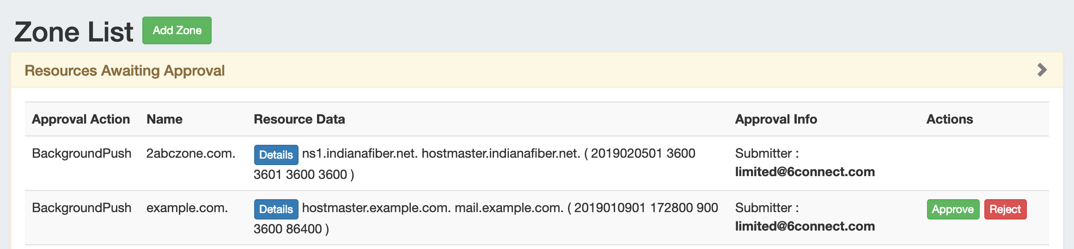Select the Actions column header
Image resolution: width=1074 pixels, height=249 pixels.
[x=950, y=119]
